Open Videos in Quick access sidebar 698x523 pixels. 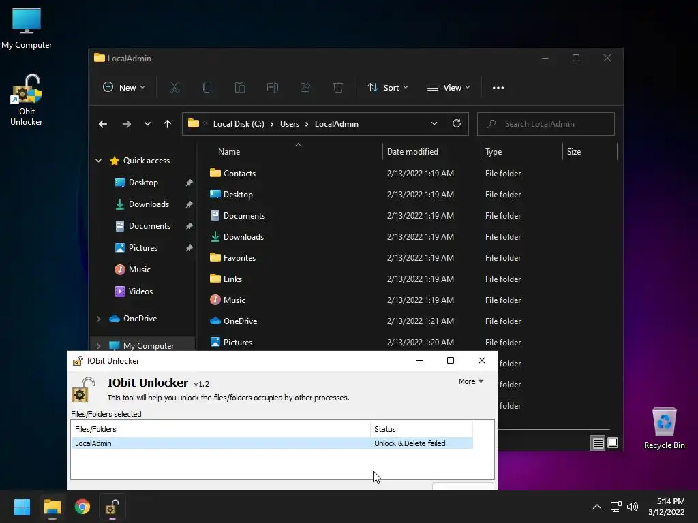coord(140,291)
